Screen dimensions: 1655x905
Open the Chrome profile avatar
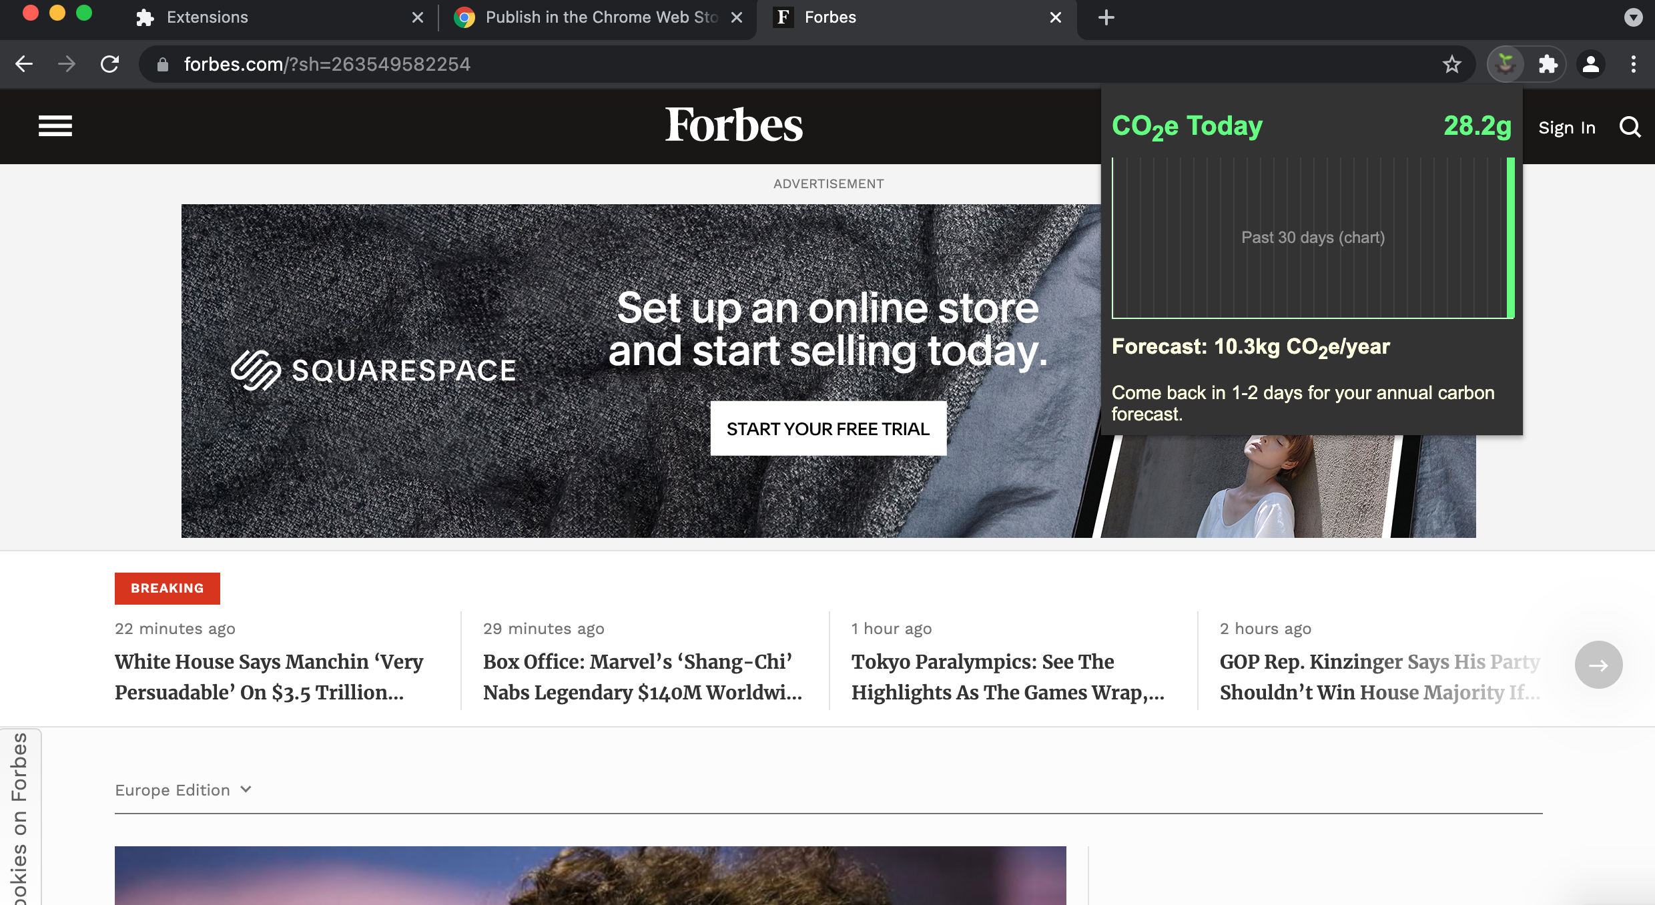[1591, 65]
